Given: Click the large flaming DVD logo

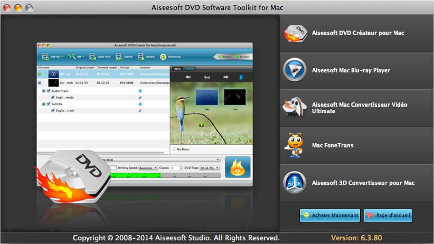Looking at the screenshot, I should tap(72, 177).
